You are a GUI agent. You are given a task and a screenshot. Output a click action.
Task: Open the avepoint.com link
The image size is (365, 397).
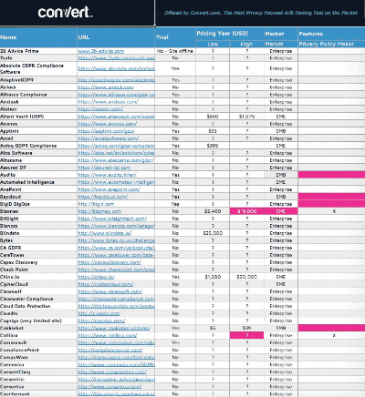[109, 189]
